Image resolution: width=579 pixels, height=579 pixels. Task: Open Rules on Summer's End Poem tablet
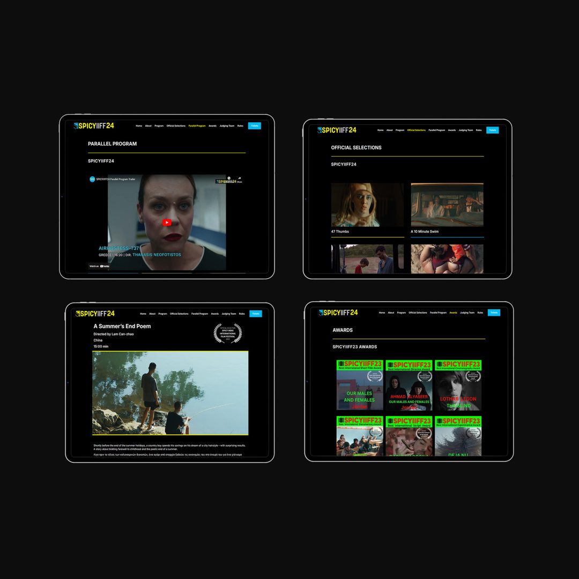click(x=242, y=314)
